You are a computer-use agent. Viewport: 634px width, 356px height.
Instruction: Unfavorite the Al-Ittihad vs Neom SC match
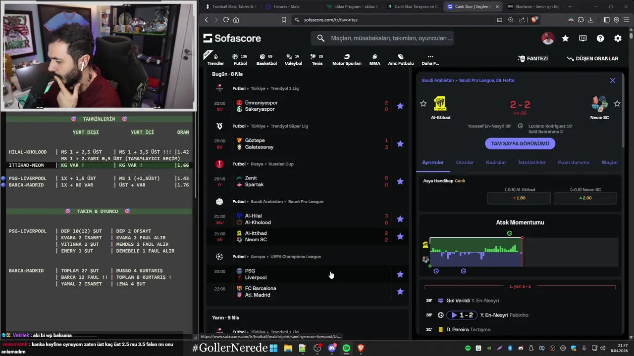pos(400,236)
